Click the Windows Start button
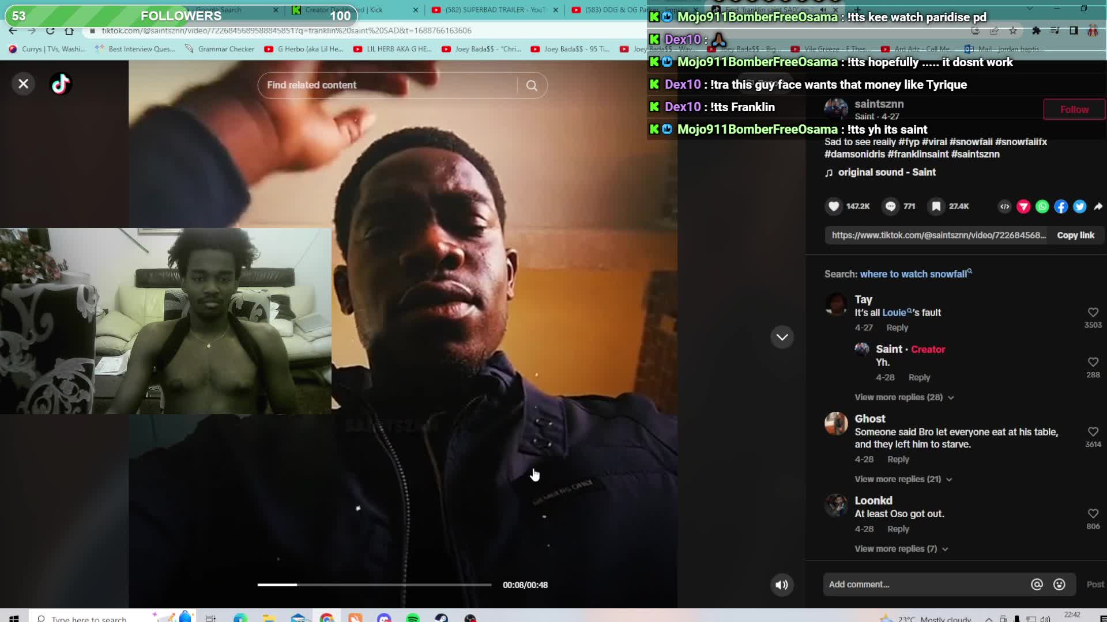The width and height of the screenshot is (1107, 622). pos(14,618)
